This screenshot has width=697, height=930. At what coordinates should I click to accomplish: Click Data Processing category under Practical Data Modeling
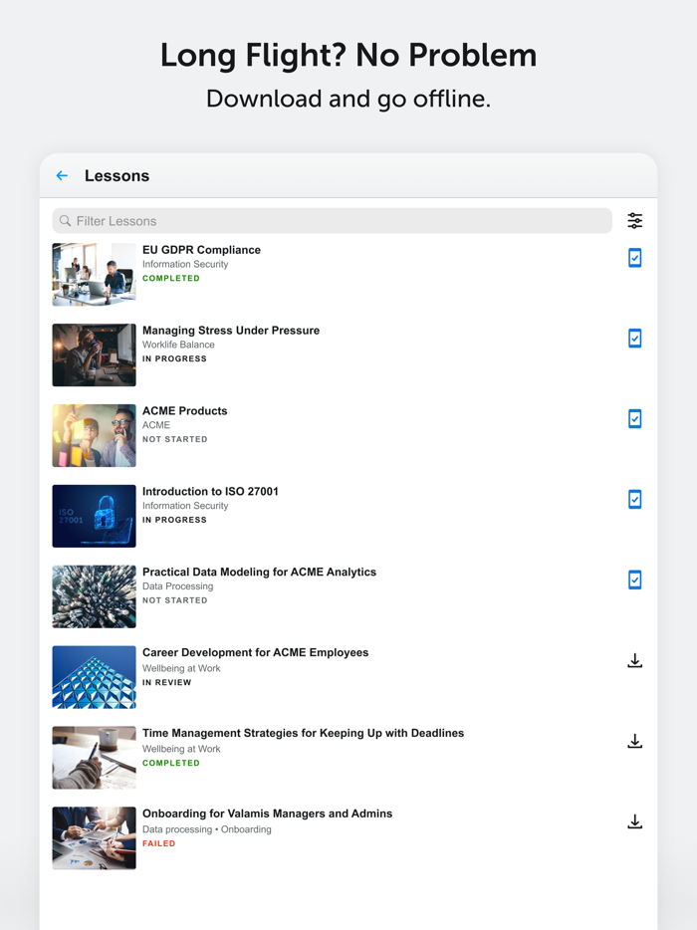178,586
